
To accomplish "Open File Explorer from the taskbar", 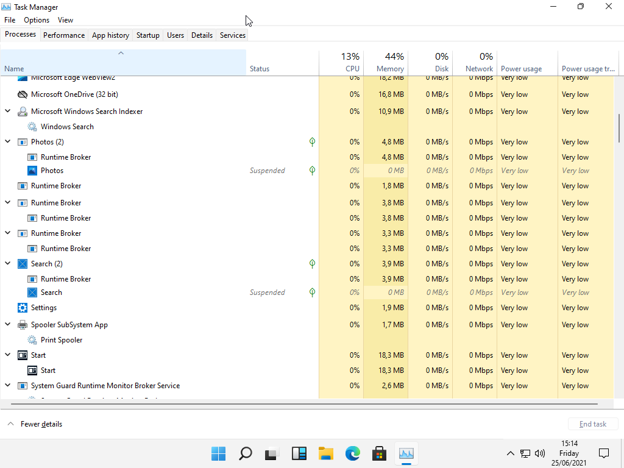I will pyautogui.click(x=325, y=453).
